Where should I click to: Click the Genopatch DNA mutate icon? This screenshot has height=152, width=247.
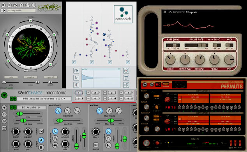(x=76, y=85)
